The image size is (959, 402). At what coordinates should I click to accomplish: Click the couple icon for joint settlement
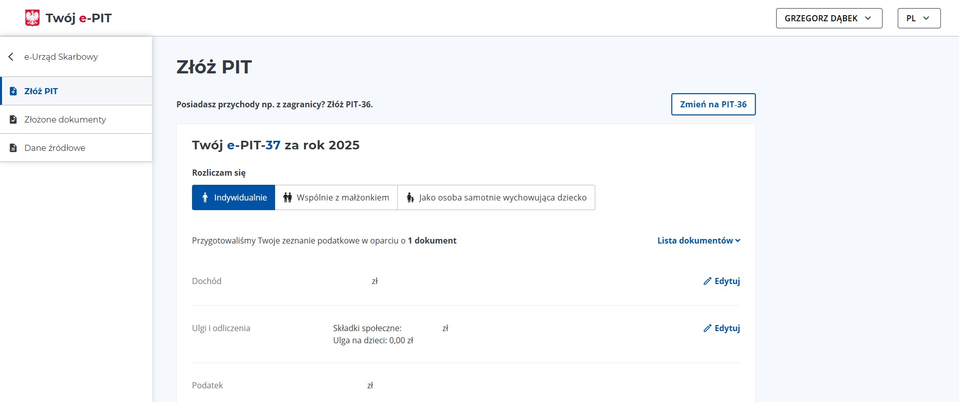tap(288, 197)
